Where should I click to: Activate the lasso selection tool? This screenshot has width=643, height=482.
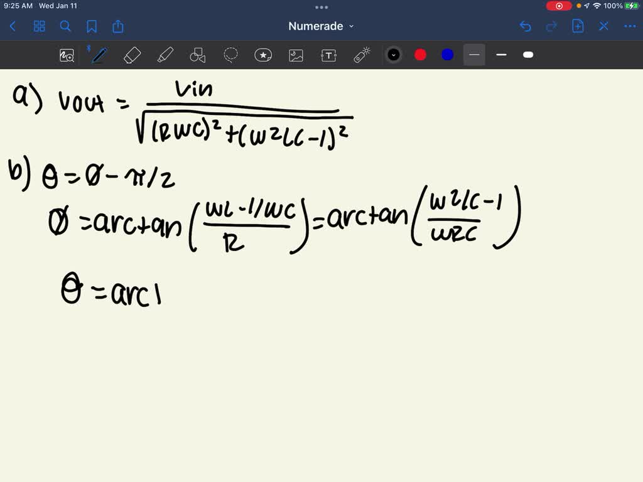click(x=230, y=55)
